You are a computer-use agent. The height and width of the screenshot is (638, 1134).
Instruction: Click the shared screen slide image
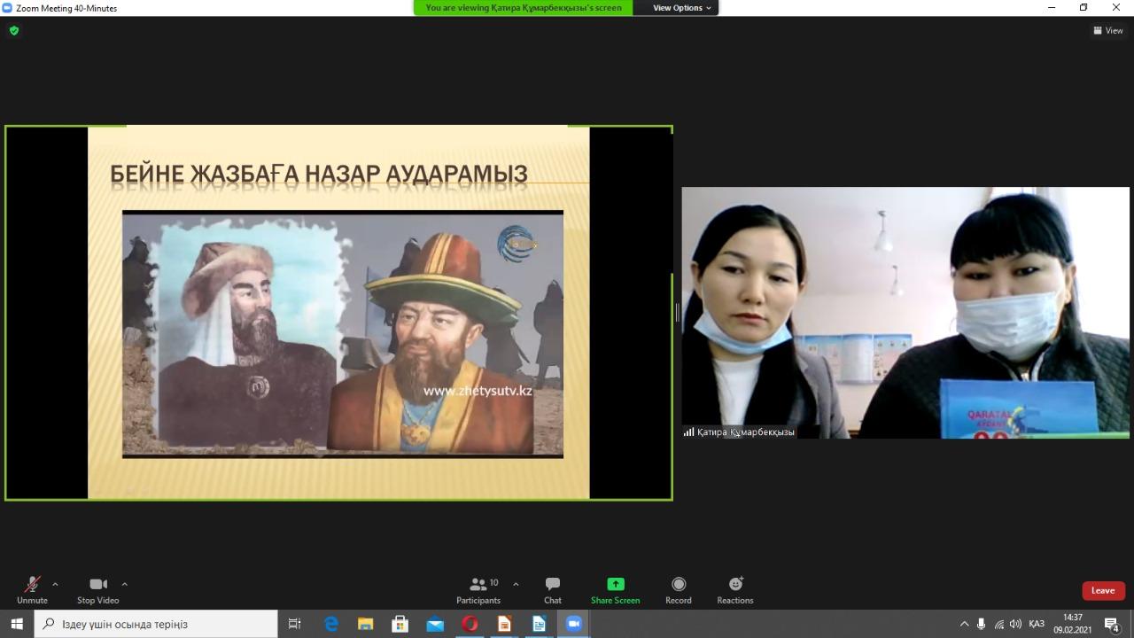point(342,333)
